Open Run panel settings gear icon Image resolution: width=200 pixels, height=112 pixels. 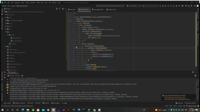[193, 72]
